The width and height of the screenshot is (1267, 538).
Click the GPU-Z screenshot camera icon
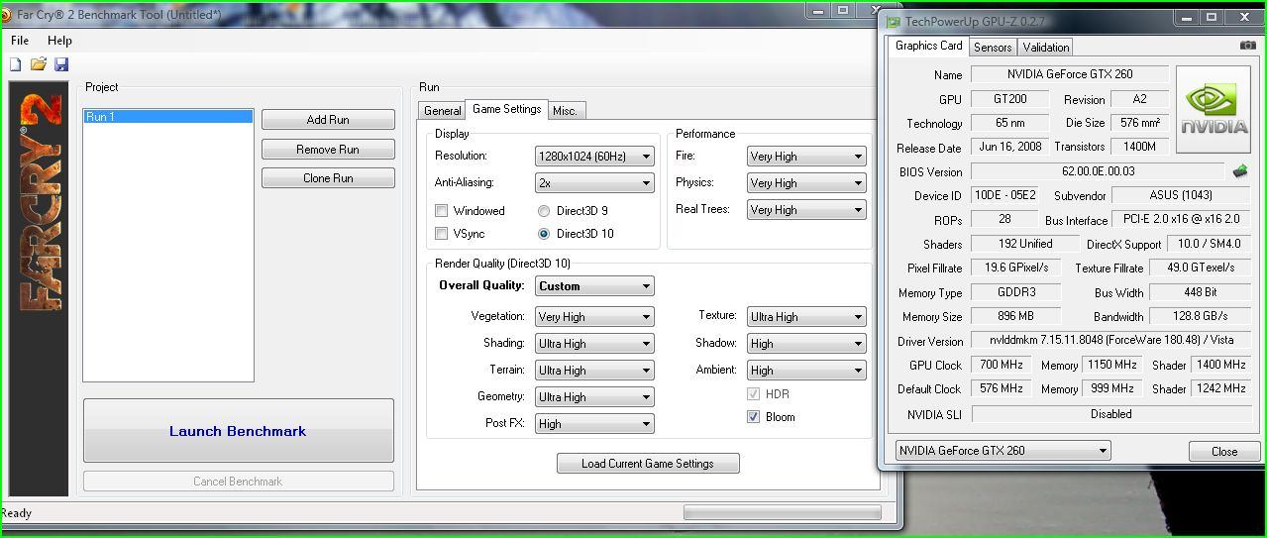tap(1247, 46)
